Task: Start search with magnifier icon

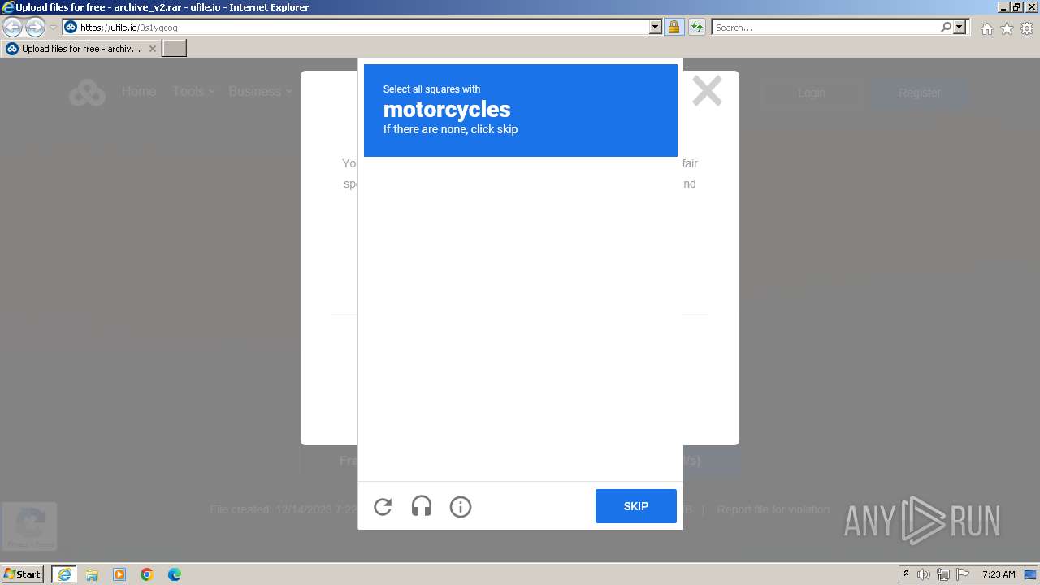Action: tap(946, 27)
